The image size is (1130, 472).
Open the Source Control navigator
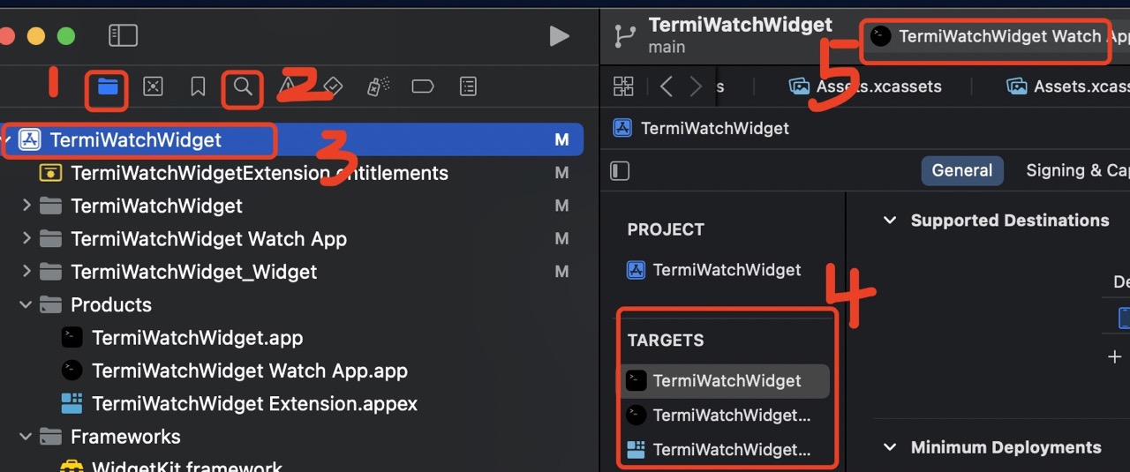coord(153,86)
